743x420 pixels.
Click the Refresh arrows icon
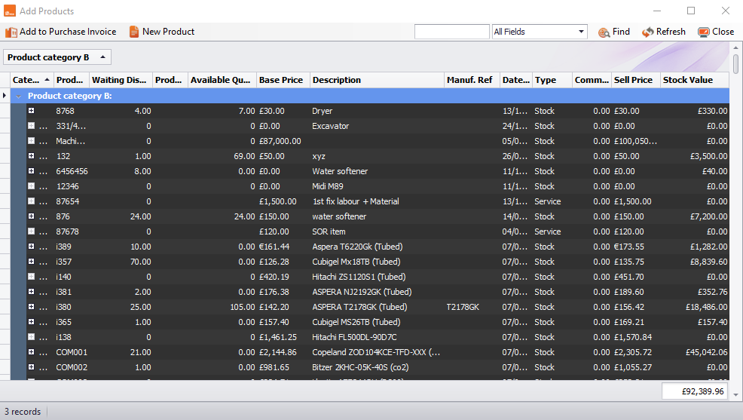pyautogui.click(x=647, y=32)
